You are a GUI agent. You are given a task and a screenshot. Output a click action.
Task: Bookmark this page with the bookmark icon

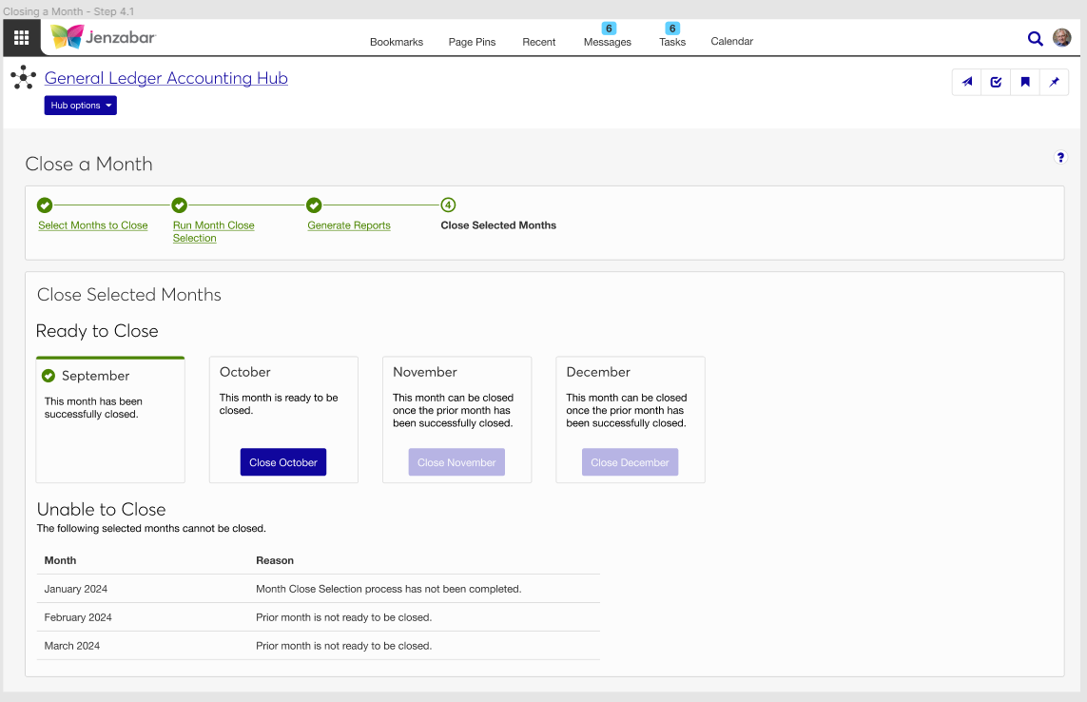coord(1025,82)
